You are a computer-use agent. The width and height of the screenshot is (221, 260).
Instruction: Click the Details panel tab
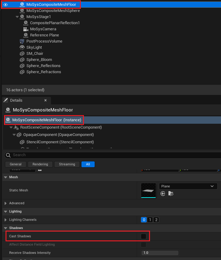26,100
